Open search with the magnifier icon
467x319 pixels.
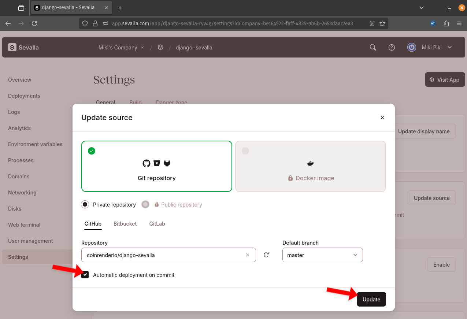point(373,47)
